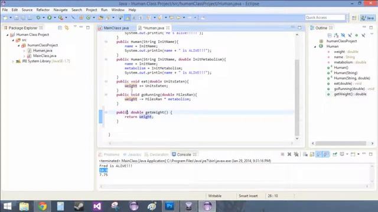
Task: Close the Human.java editor tab
Action: click(x=168, y=28)
